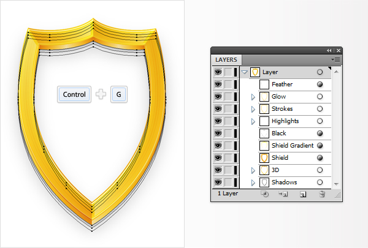Toggle visibility of the Strokes layer

point(218,109)
